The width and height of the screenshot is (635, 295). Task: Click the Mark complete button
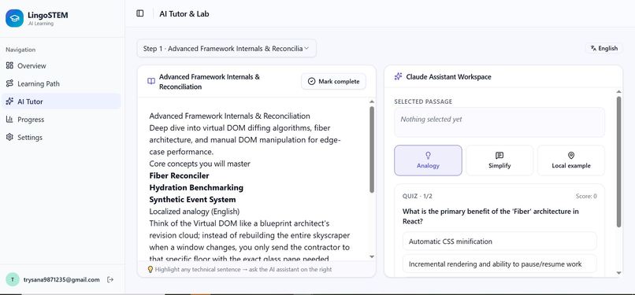pyautogui.click(x=333, y=81)
